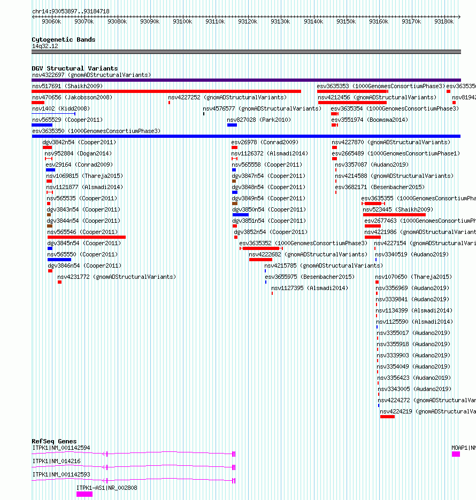476x500 pixels.
Task: Click nsv1134399 (Alsmadi2014) label
Action: pyautogui.click(x=414, y=310)
